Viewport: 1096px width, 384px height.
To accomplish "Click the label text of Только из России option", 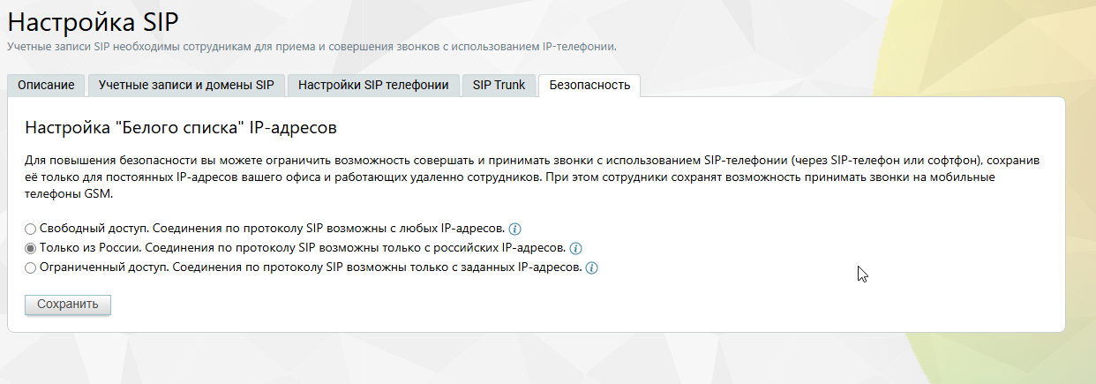I will point(303,248).
